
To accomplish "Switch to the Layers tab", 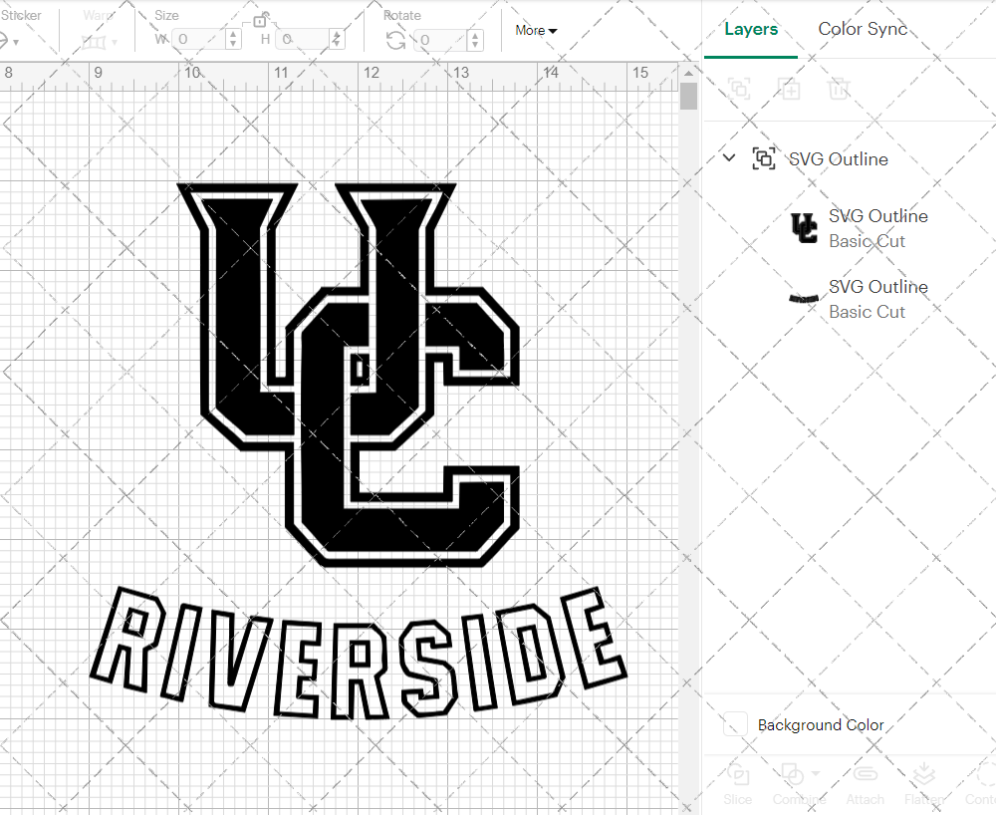I will pos(751,29).
